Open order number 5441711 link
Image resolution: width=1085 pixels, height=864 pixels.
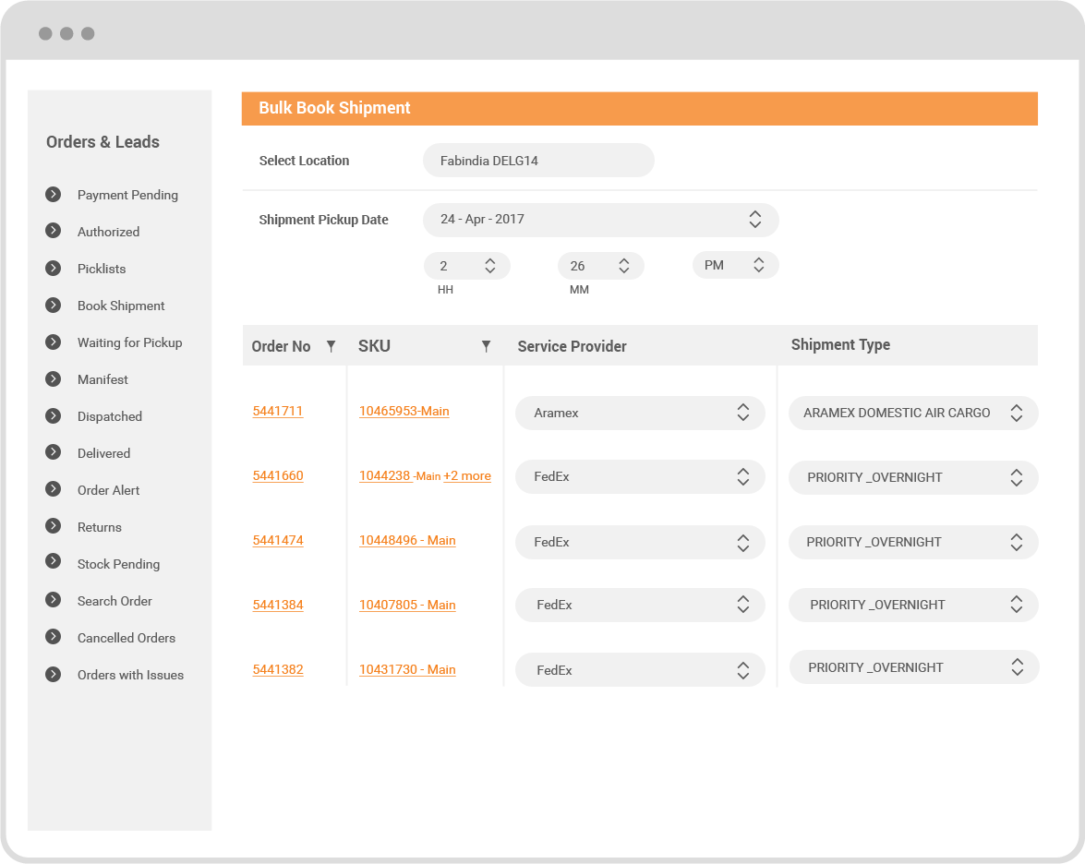click(278, 411)
